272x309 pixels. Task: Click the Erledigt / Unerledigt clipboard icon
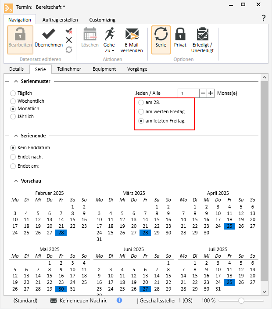pyautogui.click(x=203, y=34)
